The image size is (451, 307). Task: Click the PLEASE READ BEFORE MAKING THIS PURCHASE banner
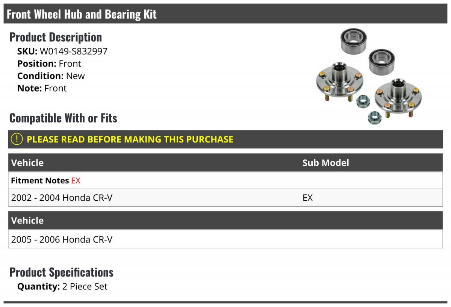coord(225,139)
